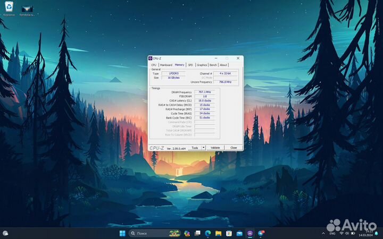Screen dimensions: 383x239
Task: Click the CPU-Z title bar icon
Action: coord(150,58)
